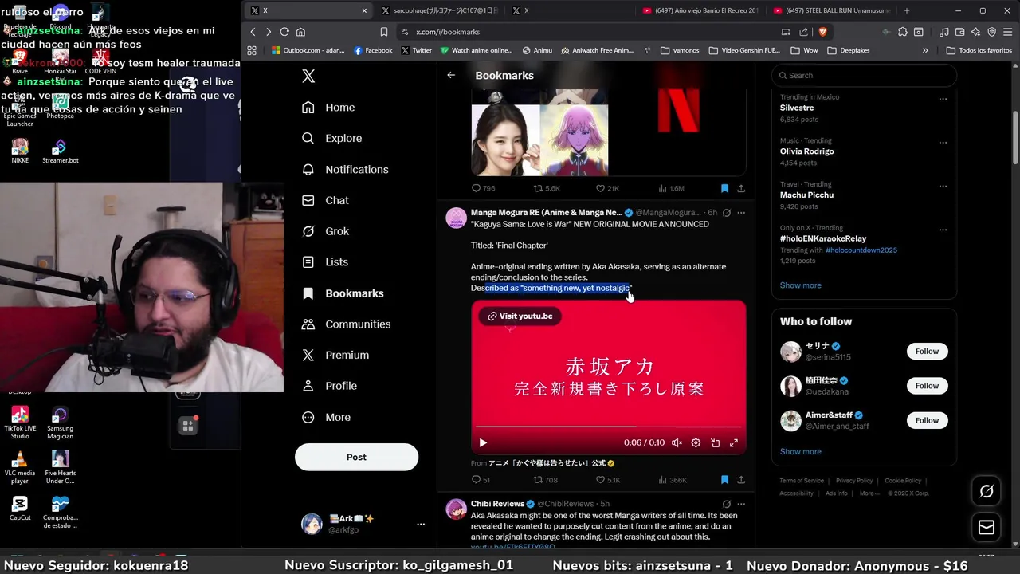Click Show more under trending
Screen dimensions: 1020x574
(x=800, y=285)
